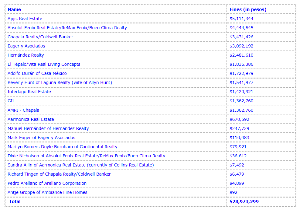Select Adolfo Durán of Casa México
This screenshot has width=300, height=210.
[x=37, y=73]
